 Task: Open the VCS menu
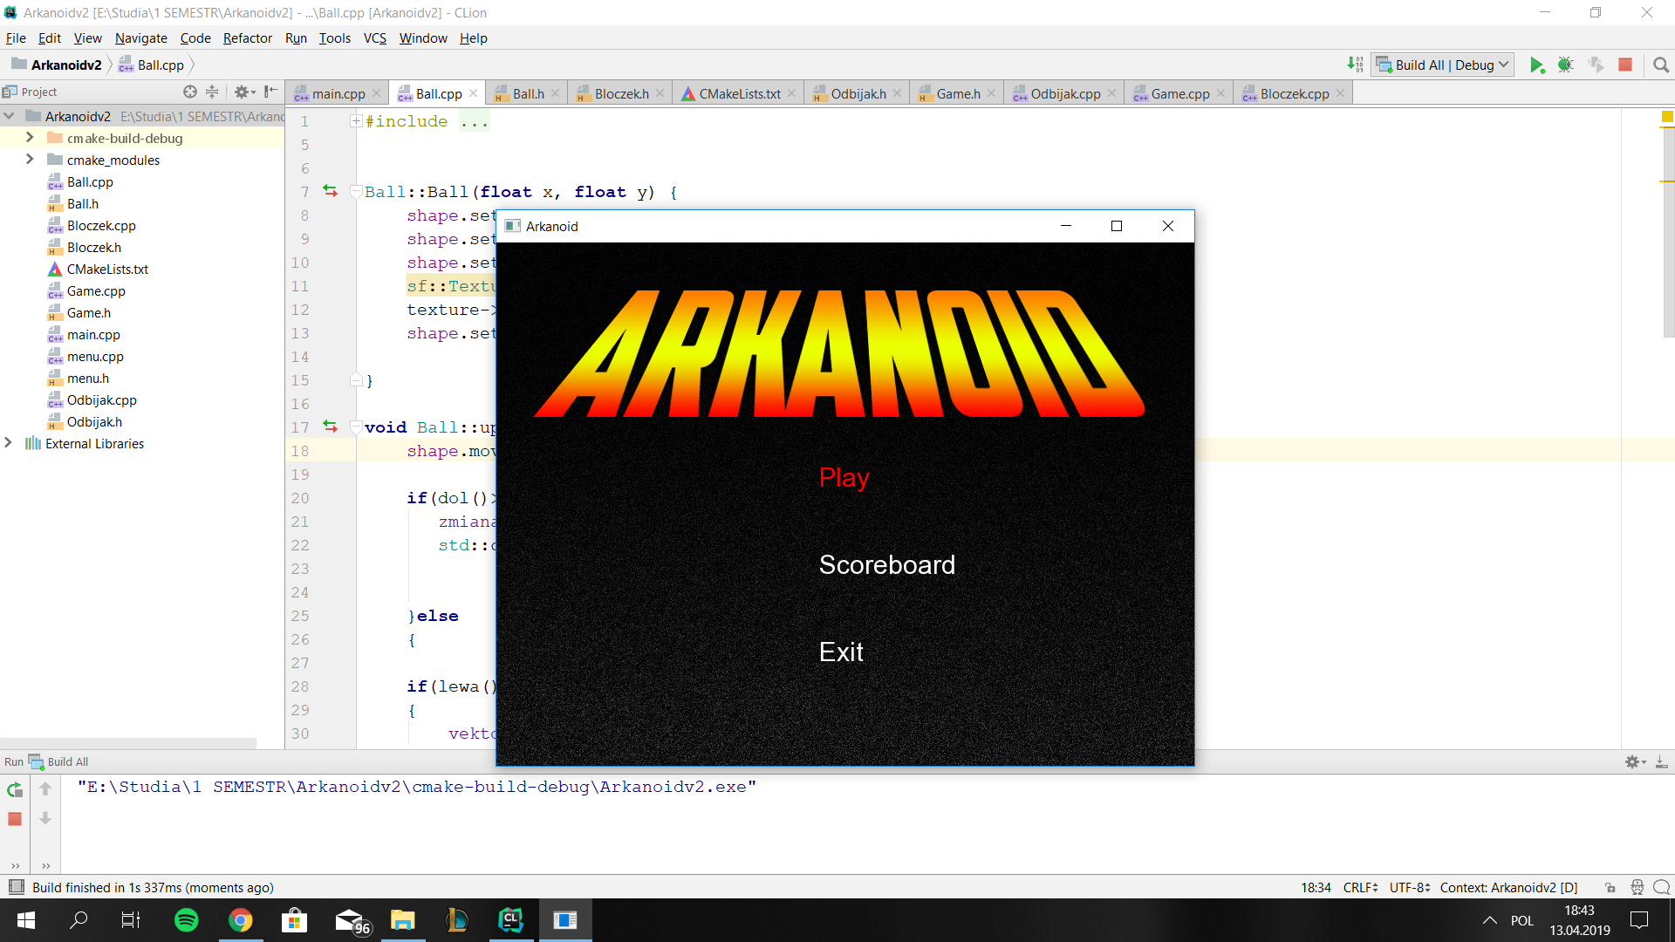click(374, 38)
